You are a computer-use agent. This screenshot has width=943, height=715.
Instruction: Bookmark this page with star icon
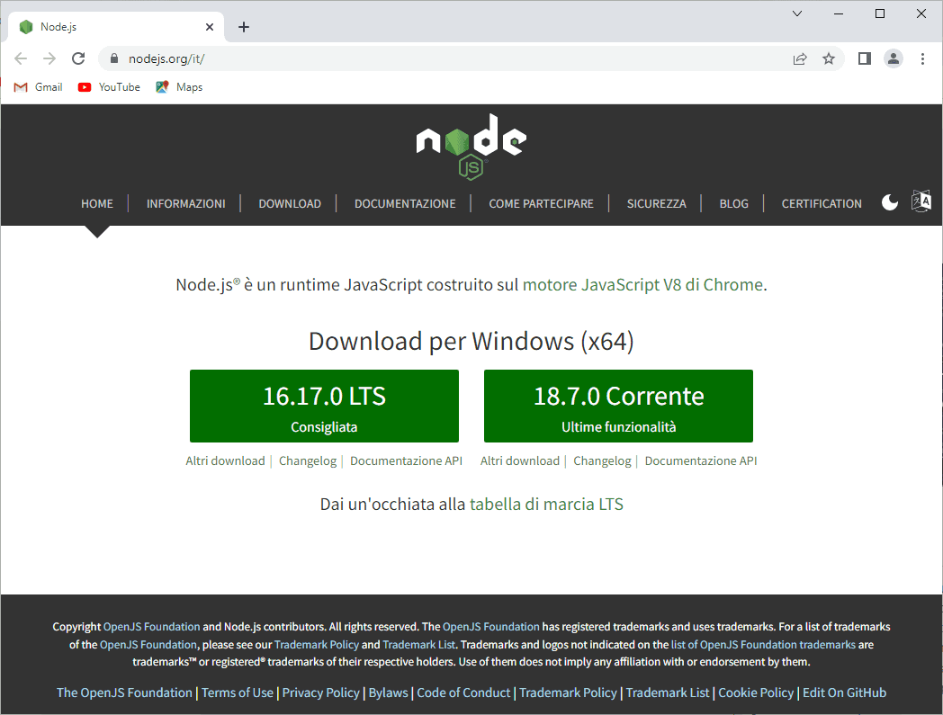829,58
